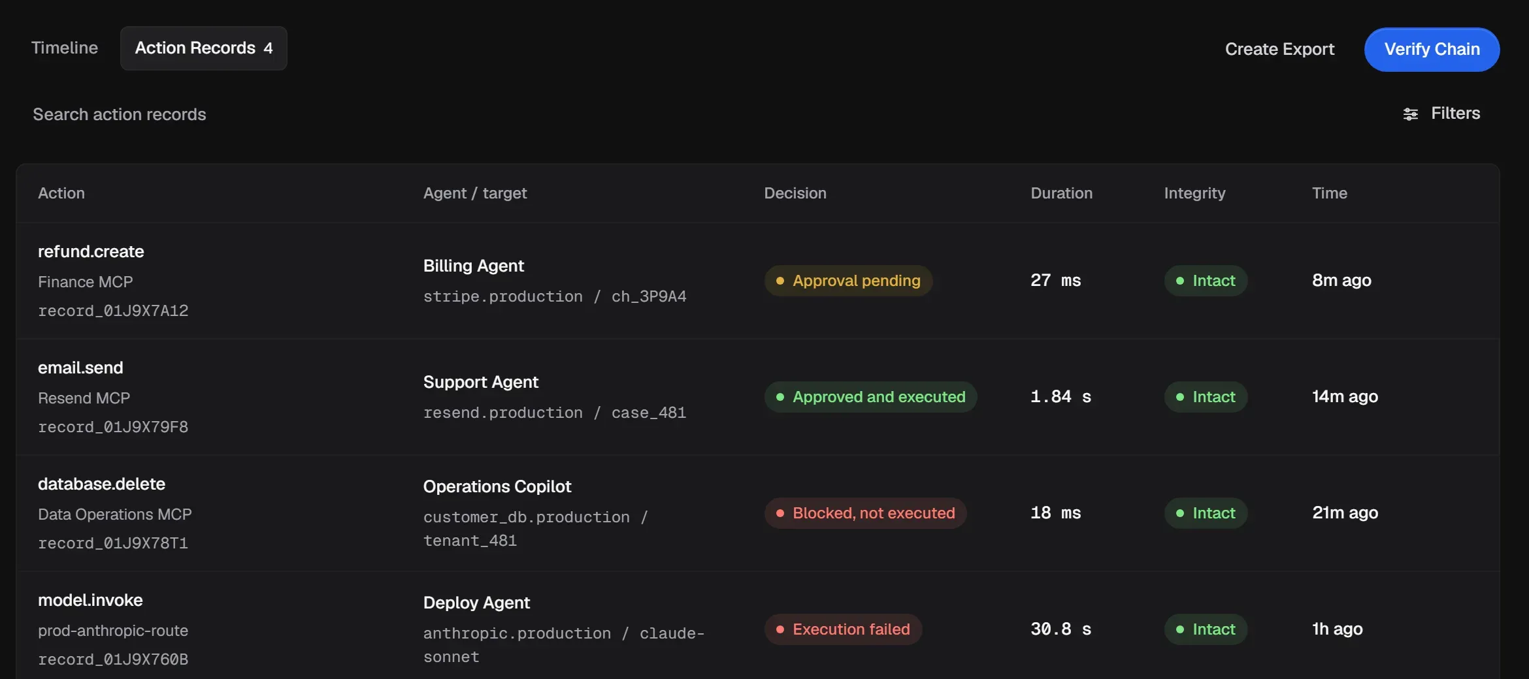Click target stripe.production / ch_3P9A4
Screen dimensions: 1529x679
point(555,296)
